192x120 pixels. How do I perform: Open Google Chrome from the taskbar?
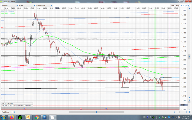click(x=37, y=118)
